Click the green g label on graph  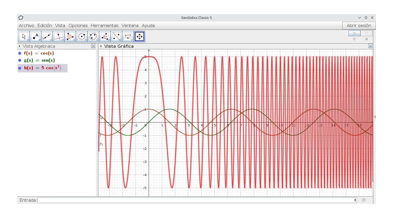[x=101, y=117]
